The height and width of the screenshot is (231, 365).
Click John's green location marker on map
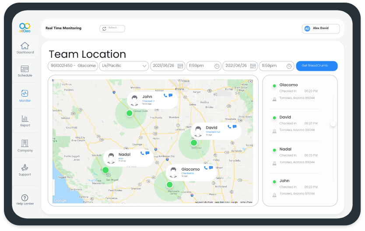tap(130, 113)
